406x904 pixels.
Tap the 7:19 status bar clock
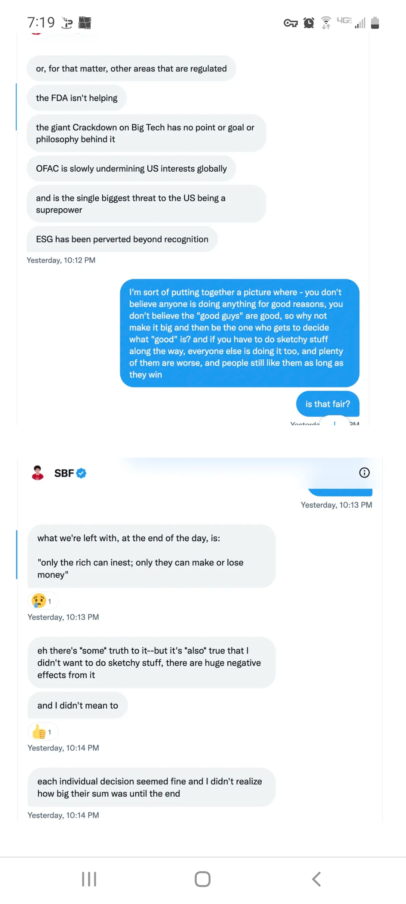[41, 23]
